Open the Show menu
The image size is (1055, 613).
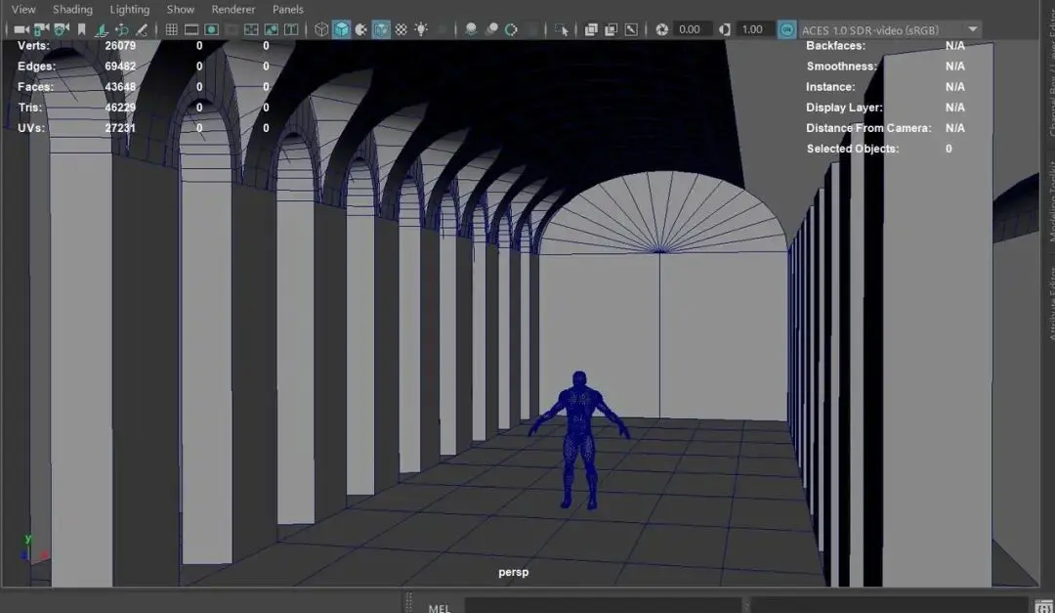181,10
